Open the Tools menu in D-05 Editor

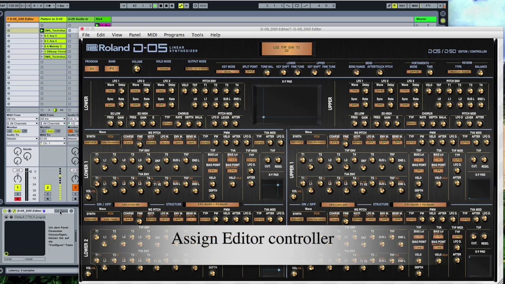coord(197,35)
